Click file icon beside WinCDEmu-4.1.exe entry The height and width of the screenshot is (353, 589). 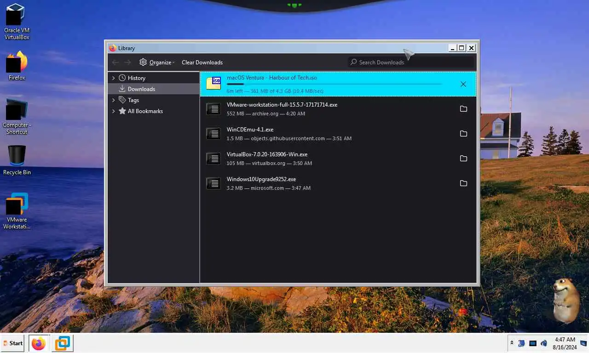pos(214,134)
